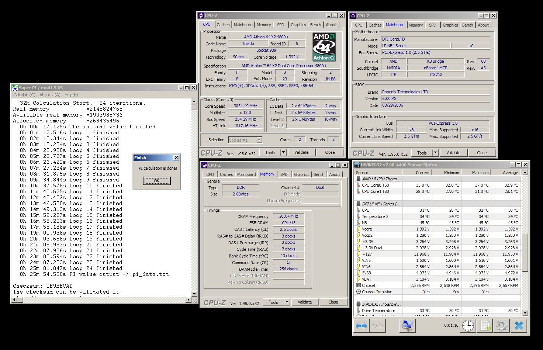Click the HWiNFO Sensor column header

point(378,173)
